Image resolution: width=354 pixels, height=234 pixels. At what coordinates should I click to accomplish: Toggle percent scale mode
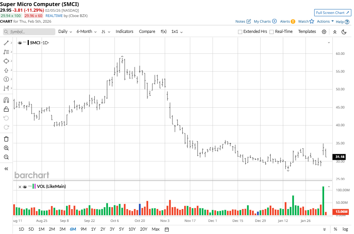[335, 229]
